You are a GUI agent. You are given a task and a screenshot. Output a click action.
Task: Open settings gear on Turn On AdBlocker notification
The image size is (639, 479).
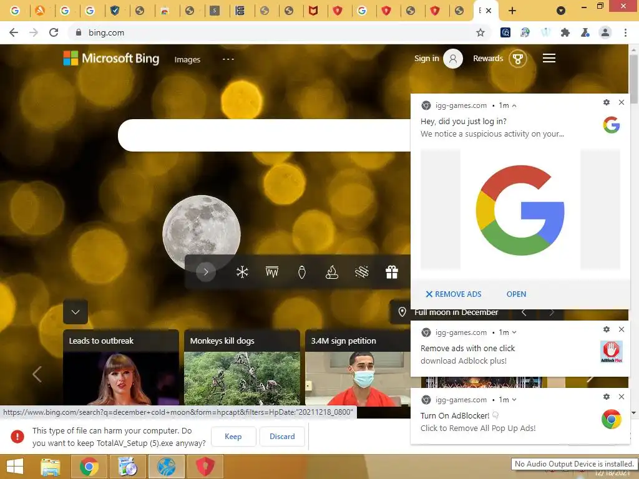[607, 396]
